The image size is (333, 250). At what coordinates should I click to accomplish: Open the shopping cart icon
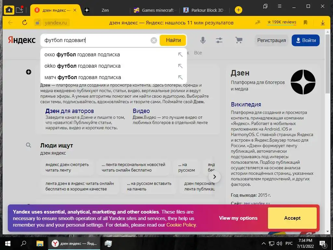[x=239, y=40]
